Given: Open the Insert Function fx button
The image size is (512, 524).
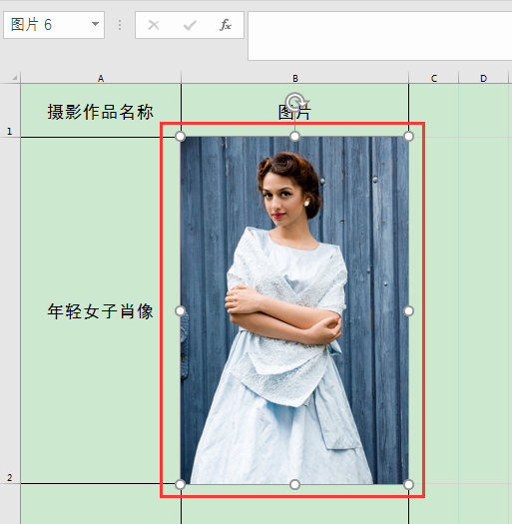Looking at the screenshot, I should point(226,25).
